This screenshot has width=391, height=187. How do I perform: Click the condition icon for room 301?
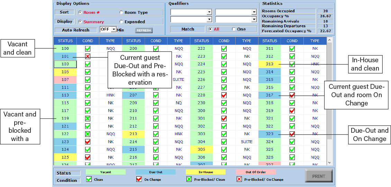[x=224, y=119]
